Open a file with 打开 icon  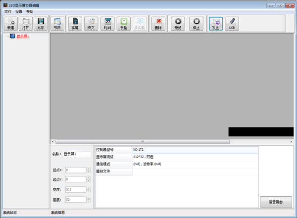point(26,23)
